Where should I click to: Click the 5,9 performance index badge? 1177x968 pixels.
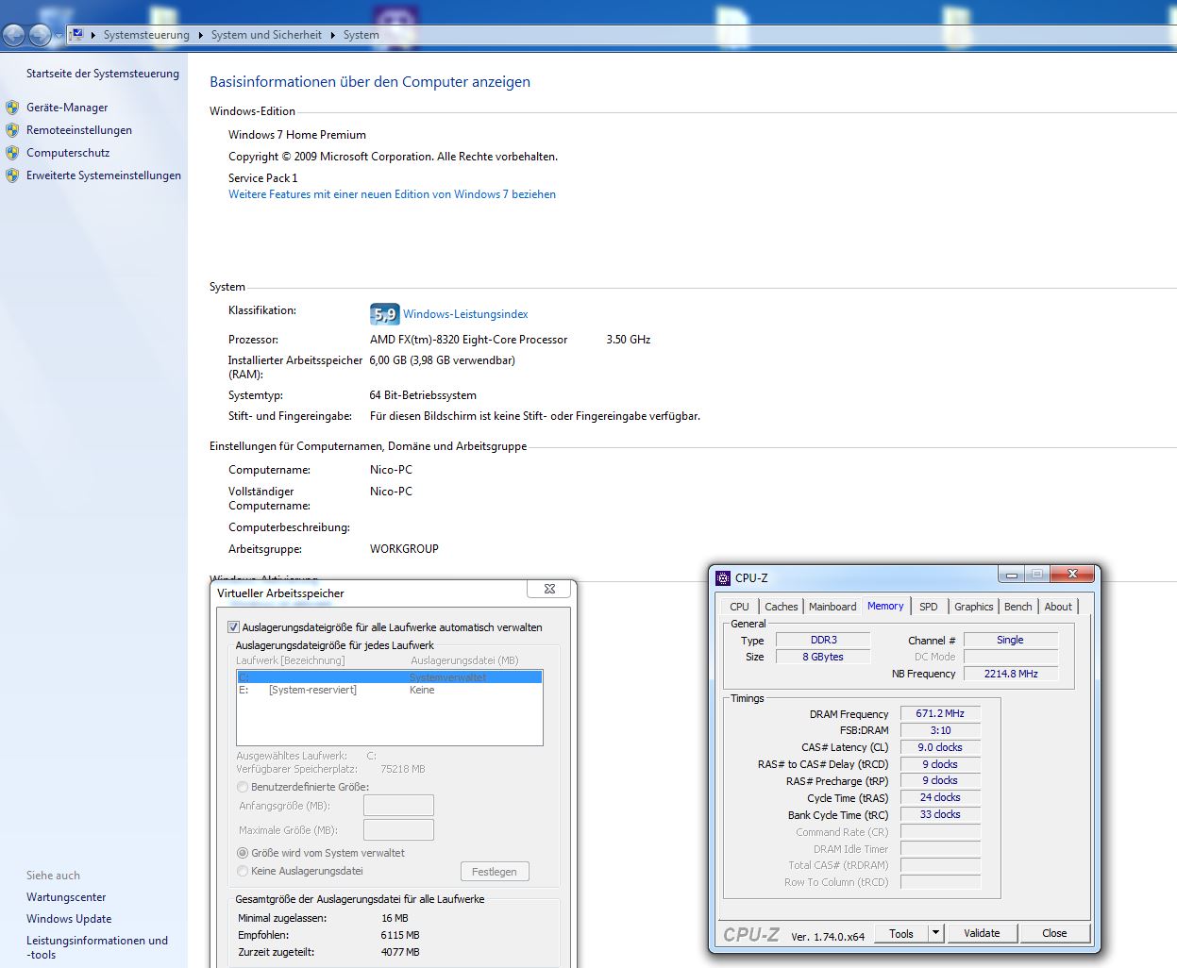384,314
